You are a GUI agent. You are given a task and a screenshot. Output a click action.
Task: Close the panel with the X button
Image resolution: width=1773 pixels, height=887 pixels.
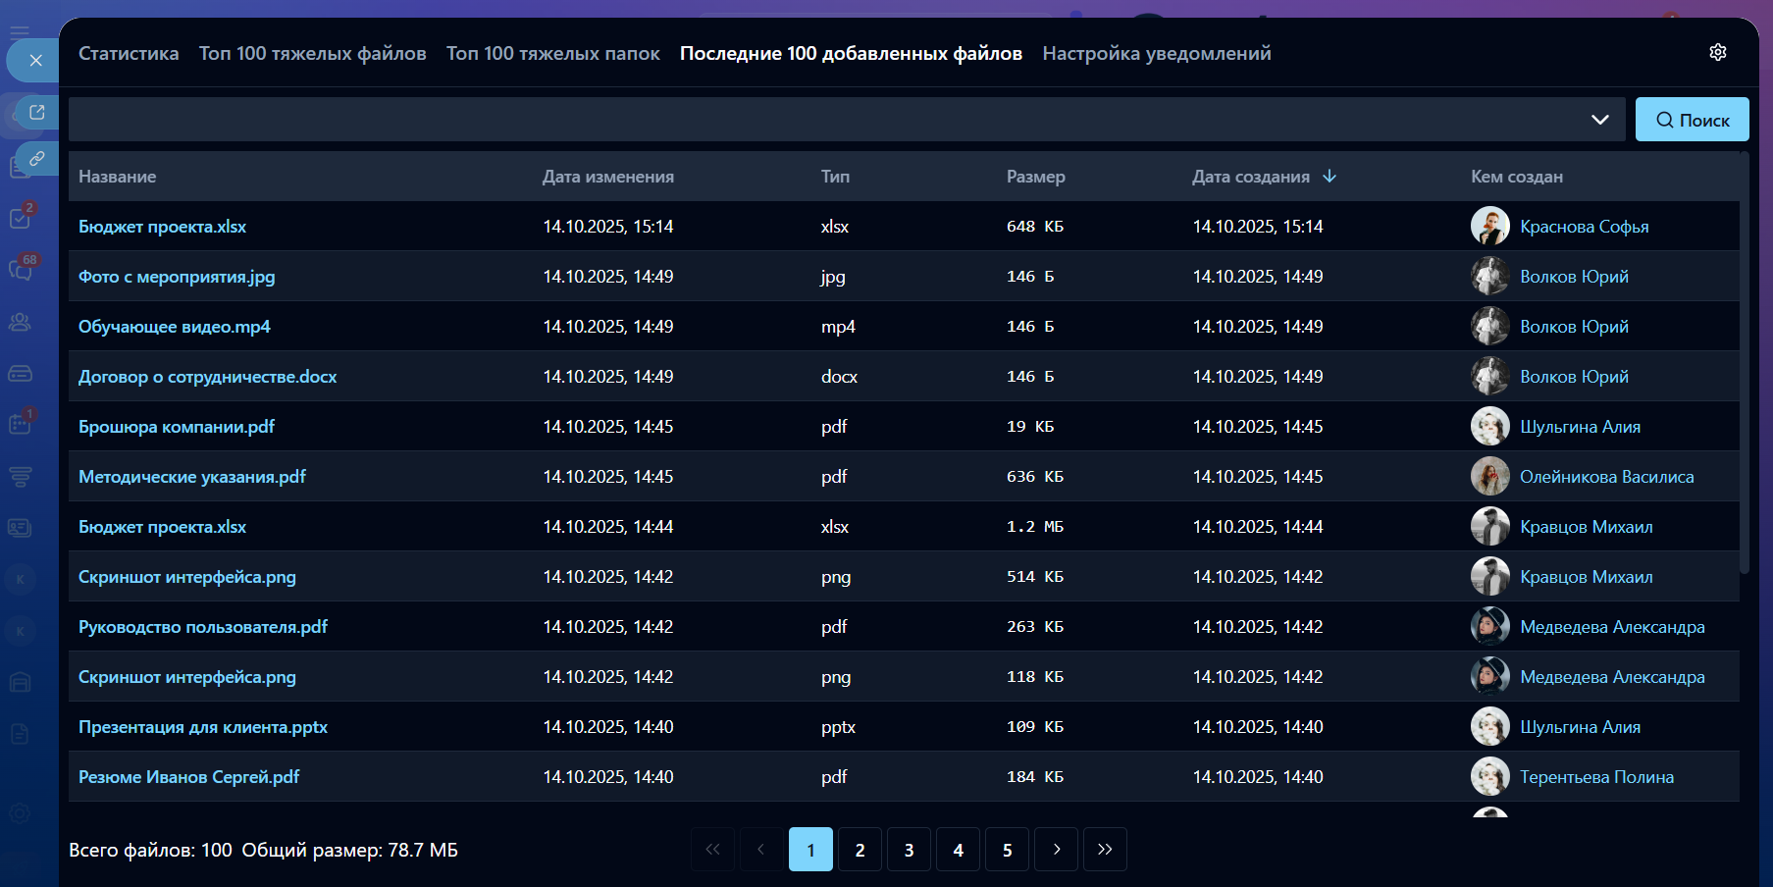[x=35, y=61]
